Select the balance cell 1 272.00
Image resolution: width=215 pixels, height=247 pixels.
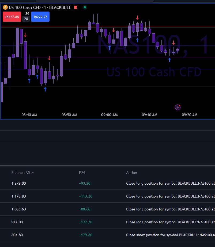tap(19, 183)
